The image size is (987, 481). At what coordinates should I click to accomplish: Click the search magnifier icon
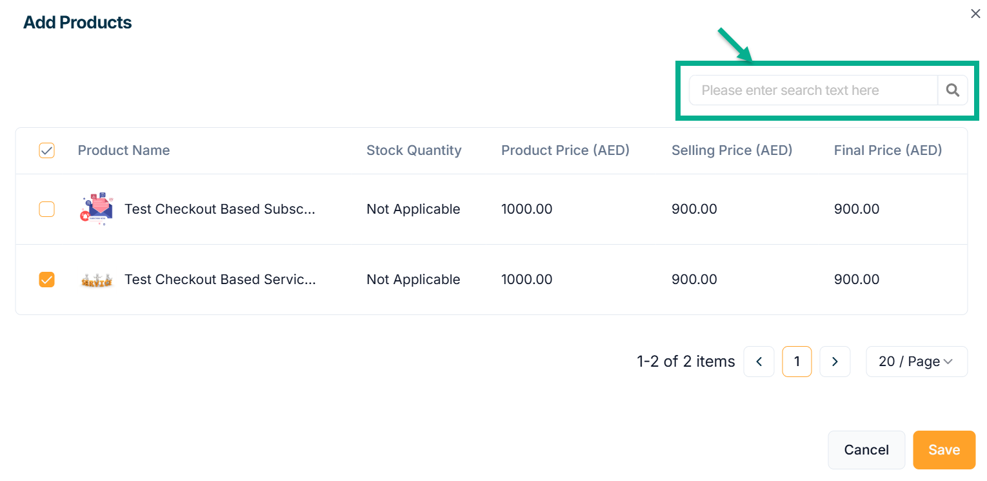pos(952,90)
